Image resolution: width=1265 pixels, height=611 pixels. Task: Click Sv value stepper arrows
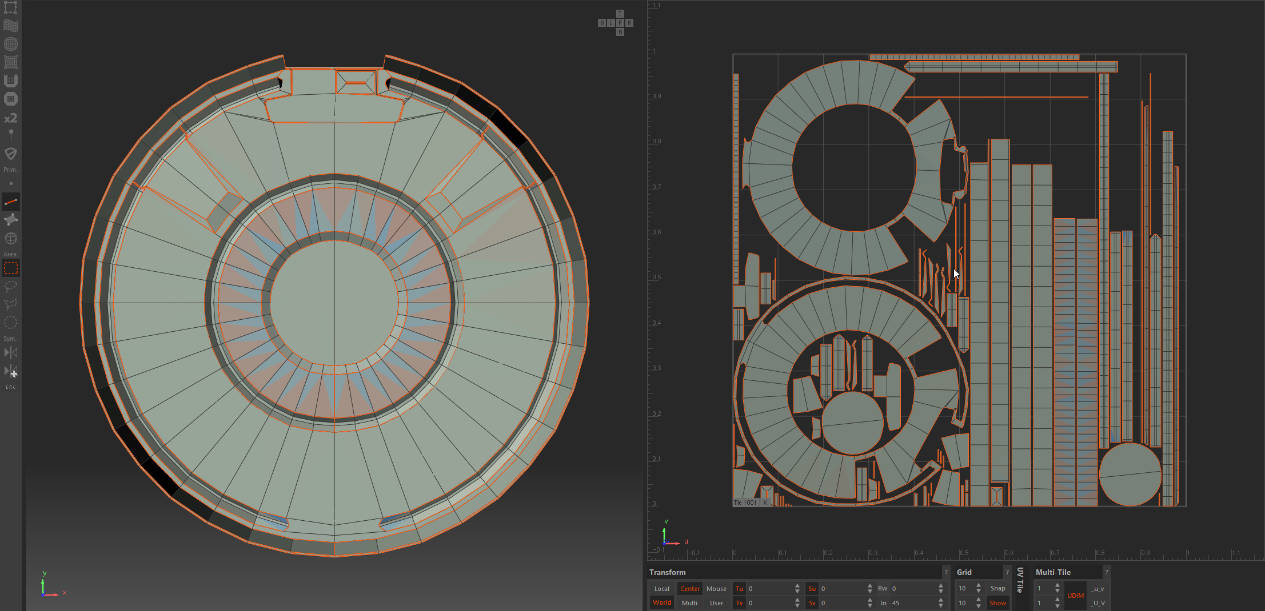click(870, 602)
